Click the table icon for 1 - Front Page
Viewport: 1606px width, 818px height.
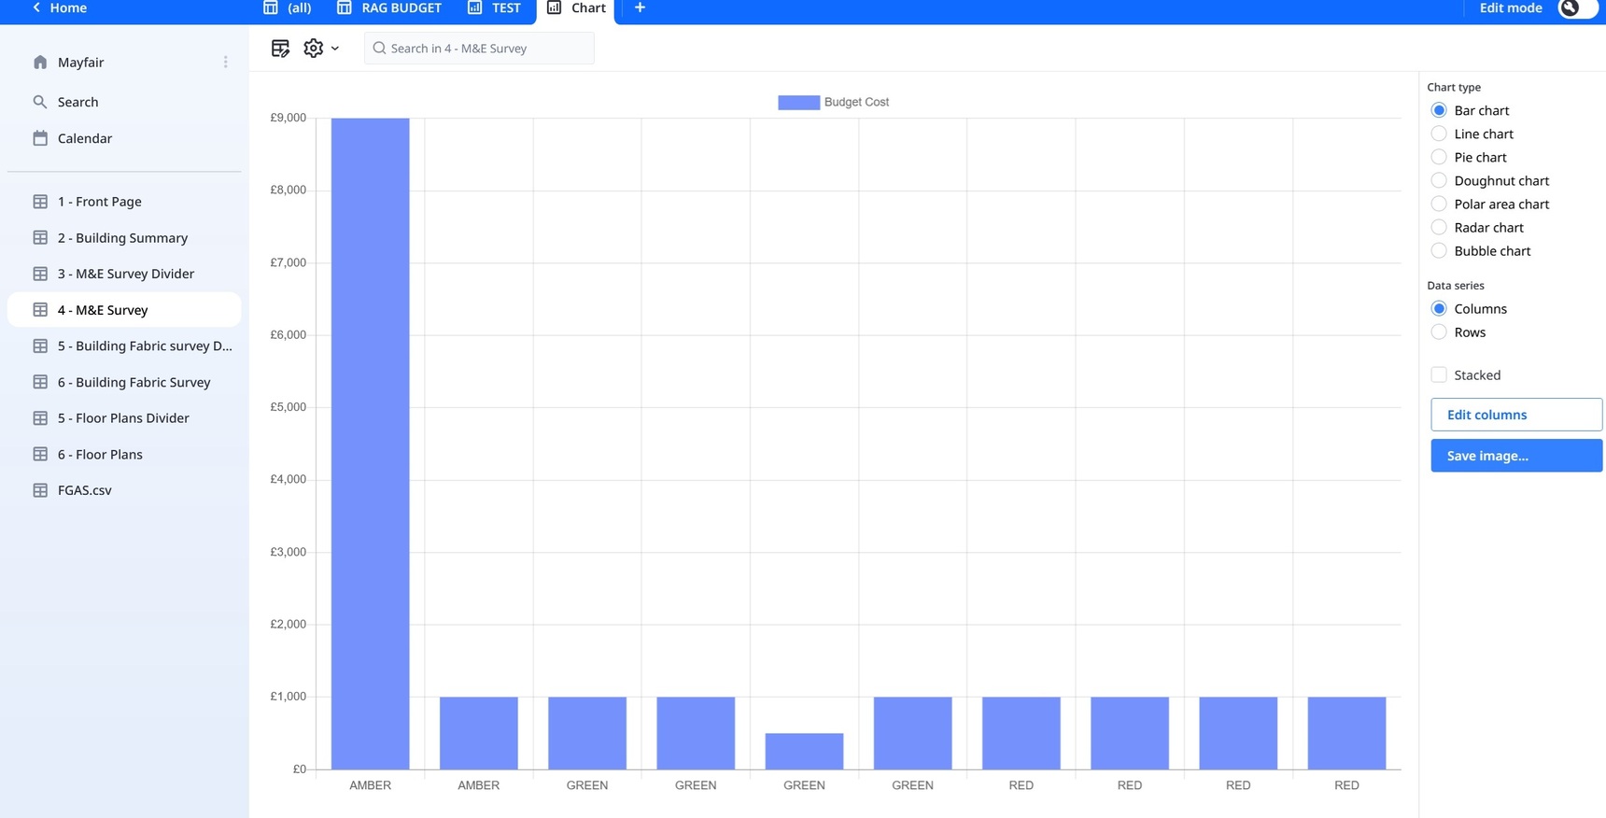click(x=40, y=202)
